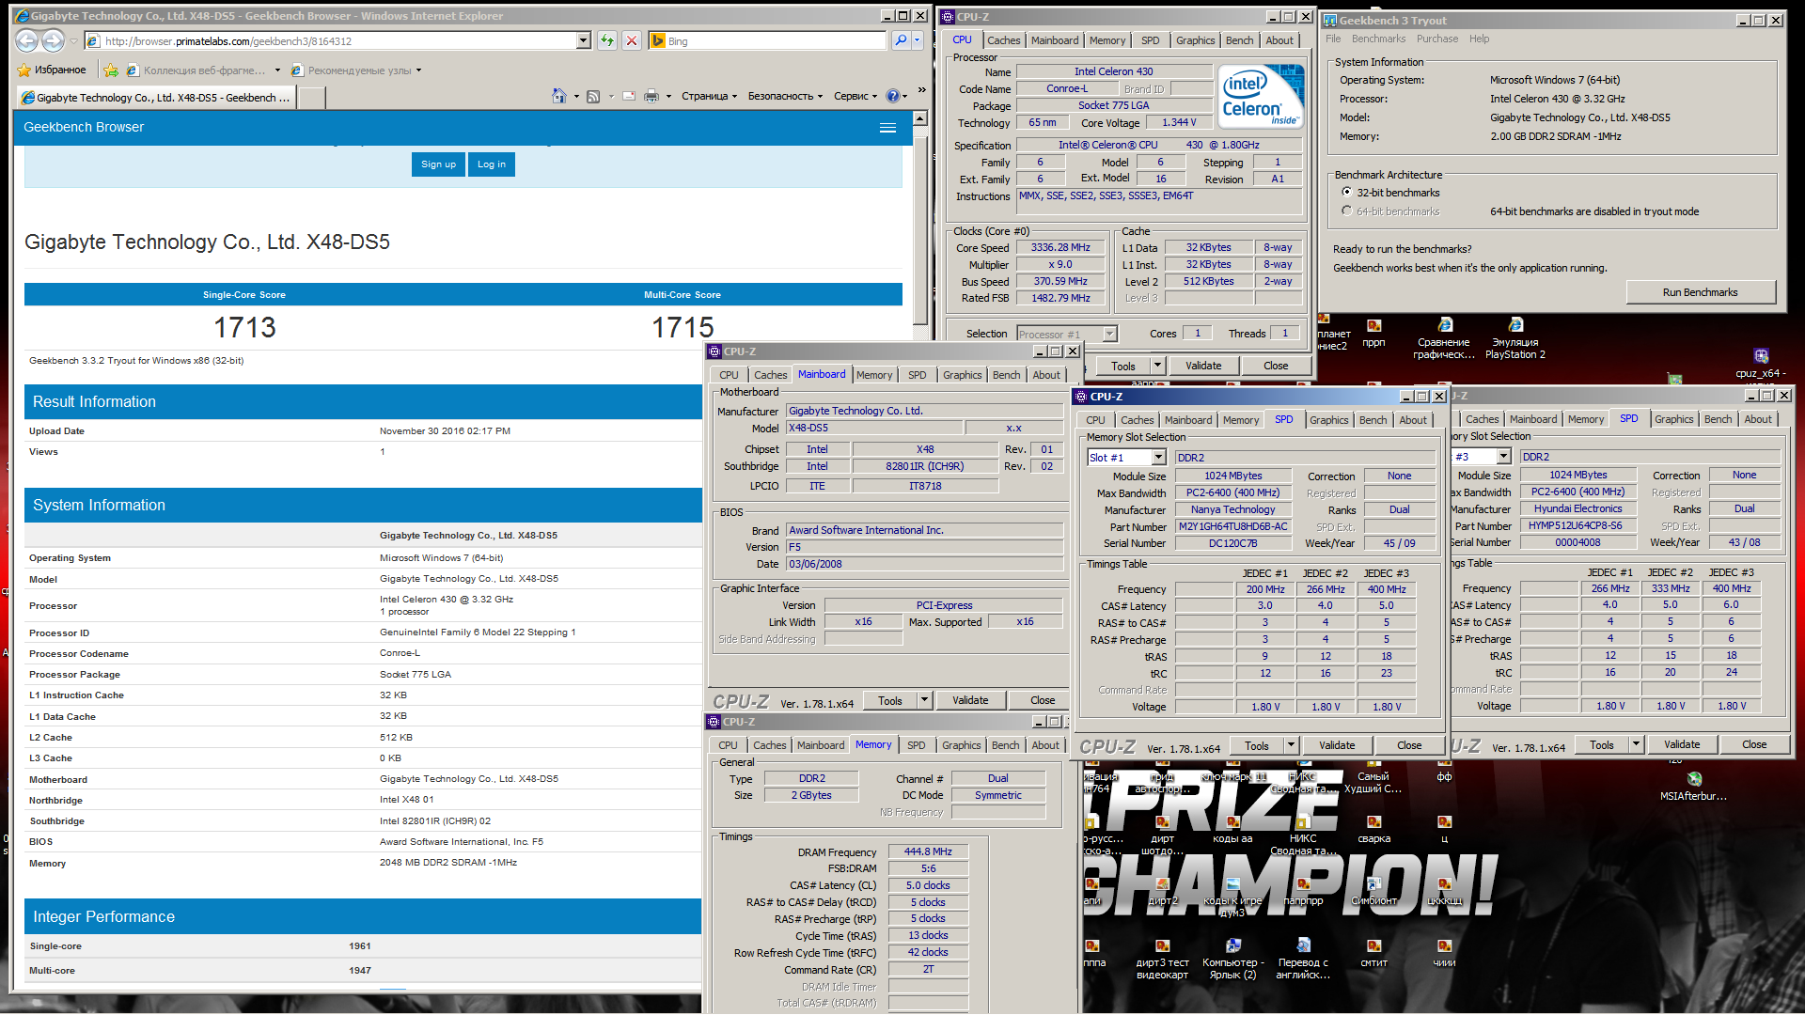Viewport: 1805px width, 1015px height.
Task: Click Validate in the top CPU-Z window
Action: pyautogui.click(x=1203, y=366)
